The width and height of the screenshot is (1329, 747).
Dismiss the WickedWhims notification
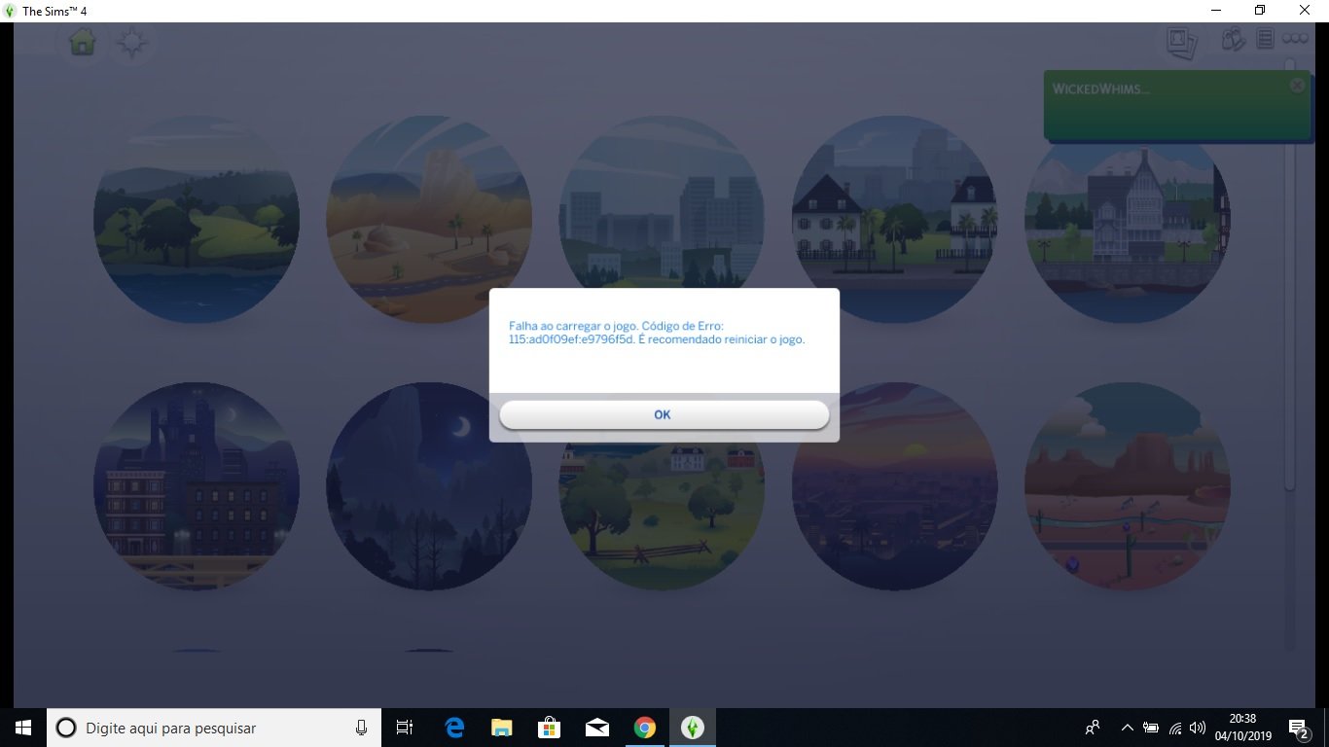1297,86
